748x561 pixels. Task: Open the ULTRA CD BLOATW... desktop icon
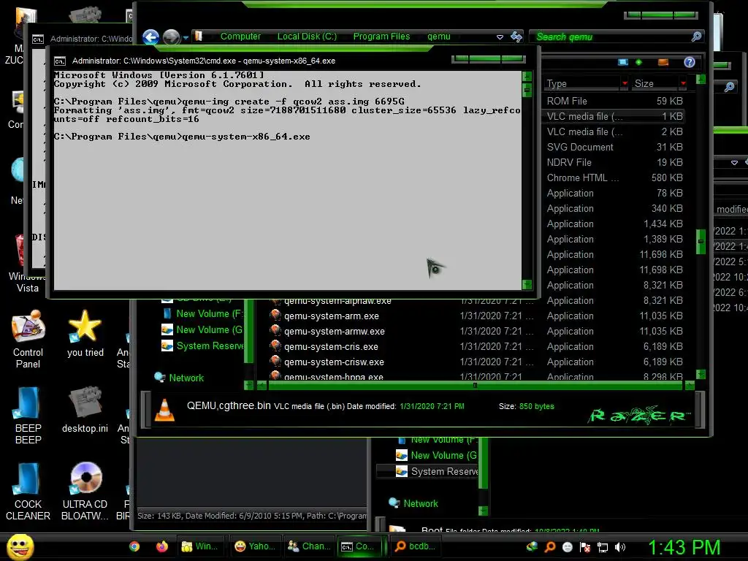pos(85,491)
